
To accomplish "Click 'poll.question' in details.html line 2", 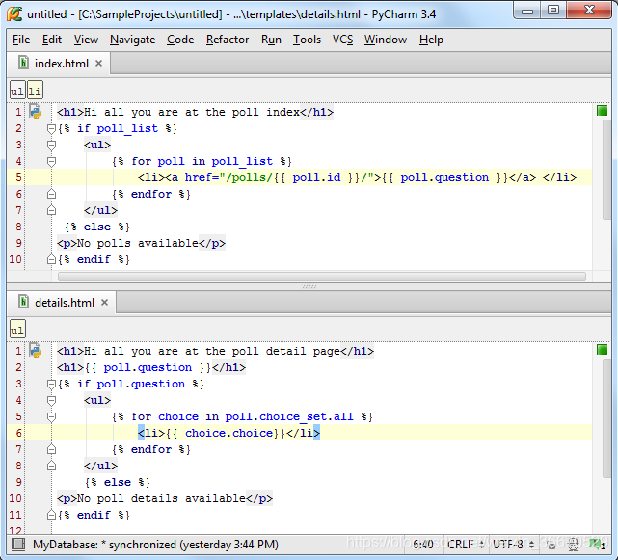I will [x=148, y=367].
